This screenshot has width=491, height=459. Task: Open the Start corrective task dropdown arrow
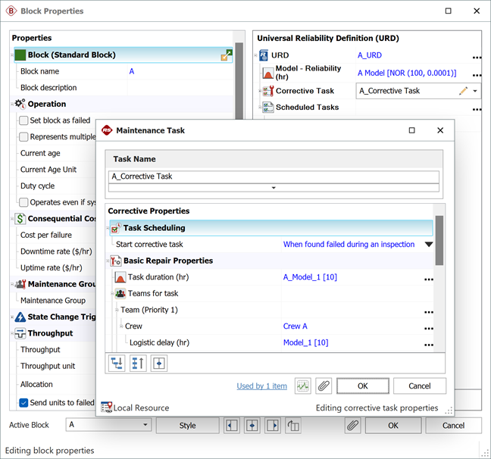(x=429, y=245)
